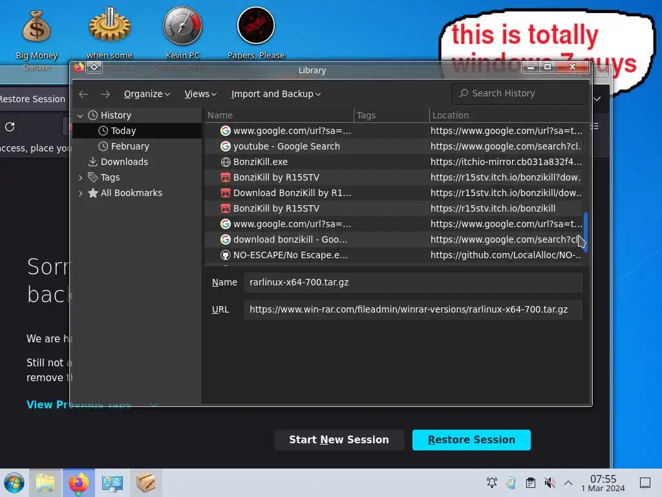Click the Name field with rarlinux-x64-700.tar.gz
662x497 pixels.
click(413, 282)
